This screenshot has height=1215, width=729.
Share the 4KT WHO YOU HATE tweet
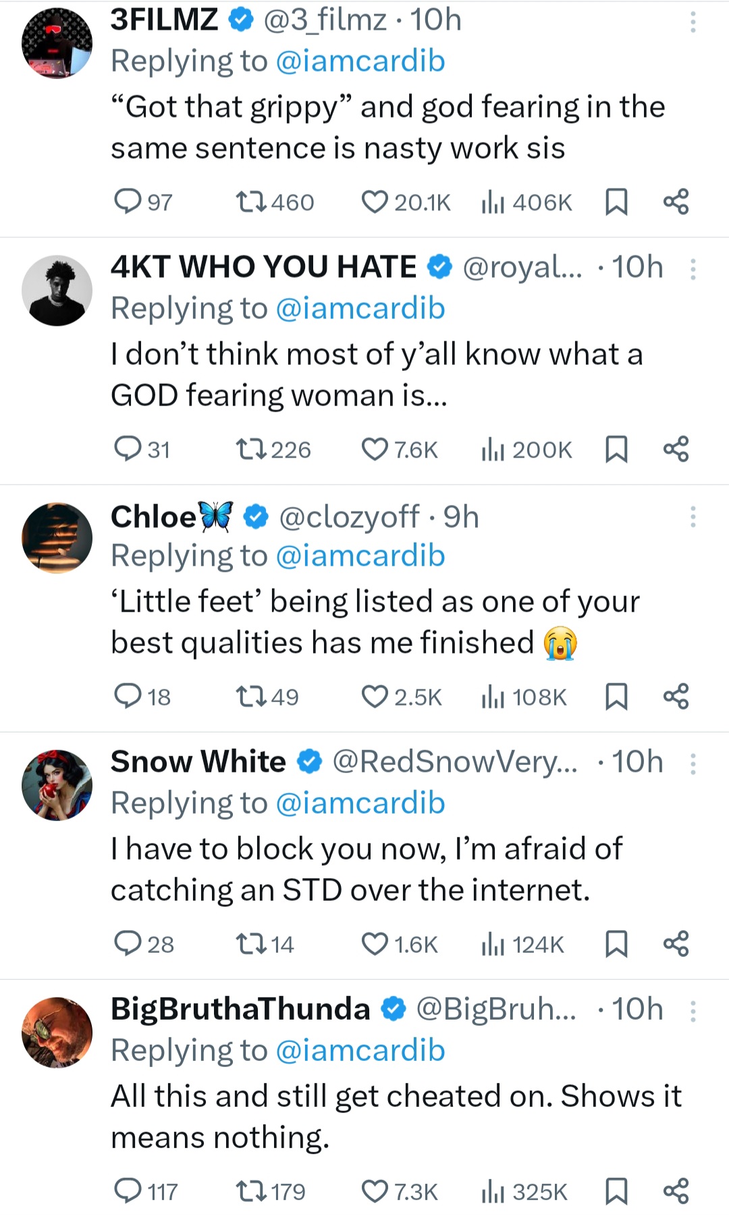click(x=676, y=449)
